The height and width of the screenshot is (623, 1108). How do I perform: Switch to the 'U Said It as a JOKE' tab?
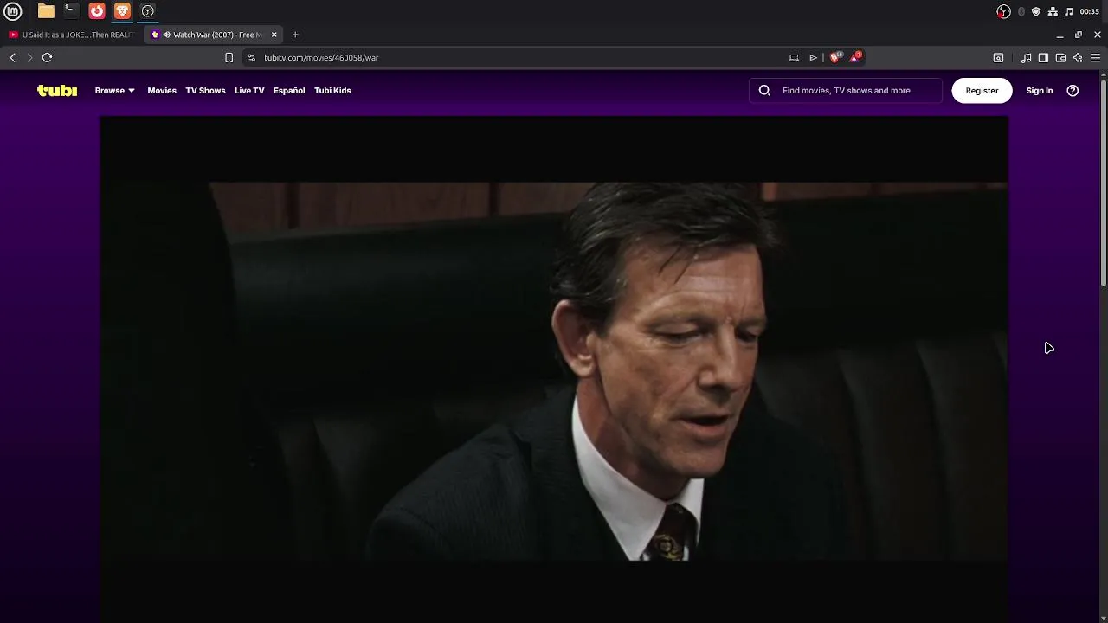(72, 35)
